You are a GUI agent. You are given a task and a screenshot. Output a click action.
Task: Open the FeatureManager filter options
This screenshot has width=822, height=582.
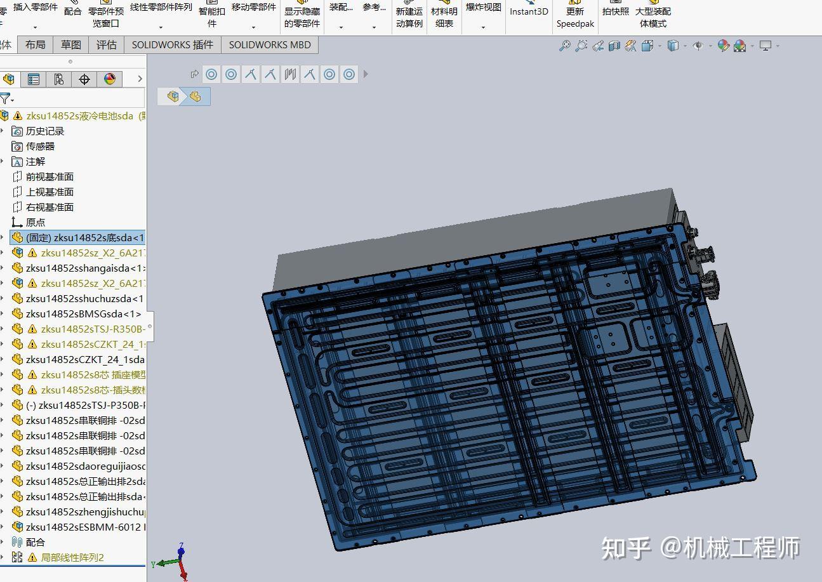click(12, 99)
